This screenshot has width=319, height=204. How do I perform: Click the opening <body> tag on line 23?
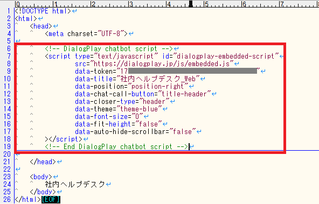tap(41, 177)
